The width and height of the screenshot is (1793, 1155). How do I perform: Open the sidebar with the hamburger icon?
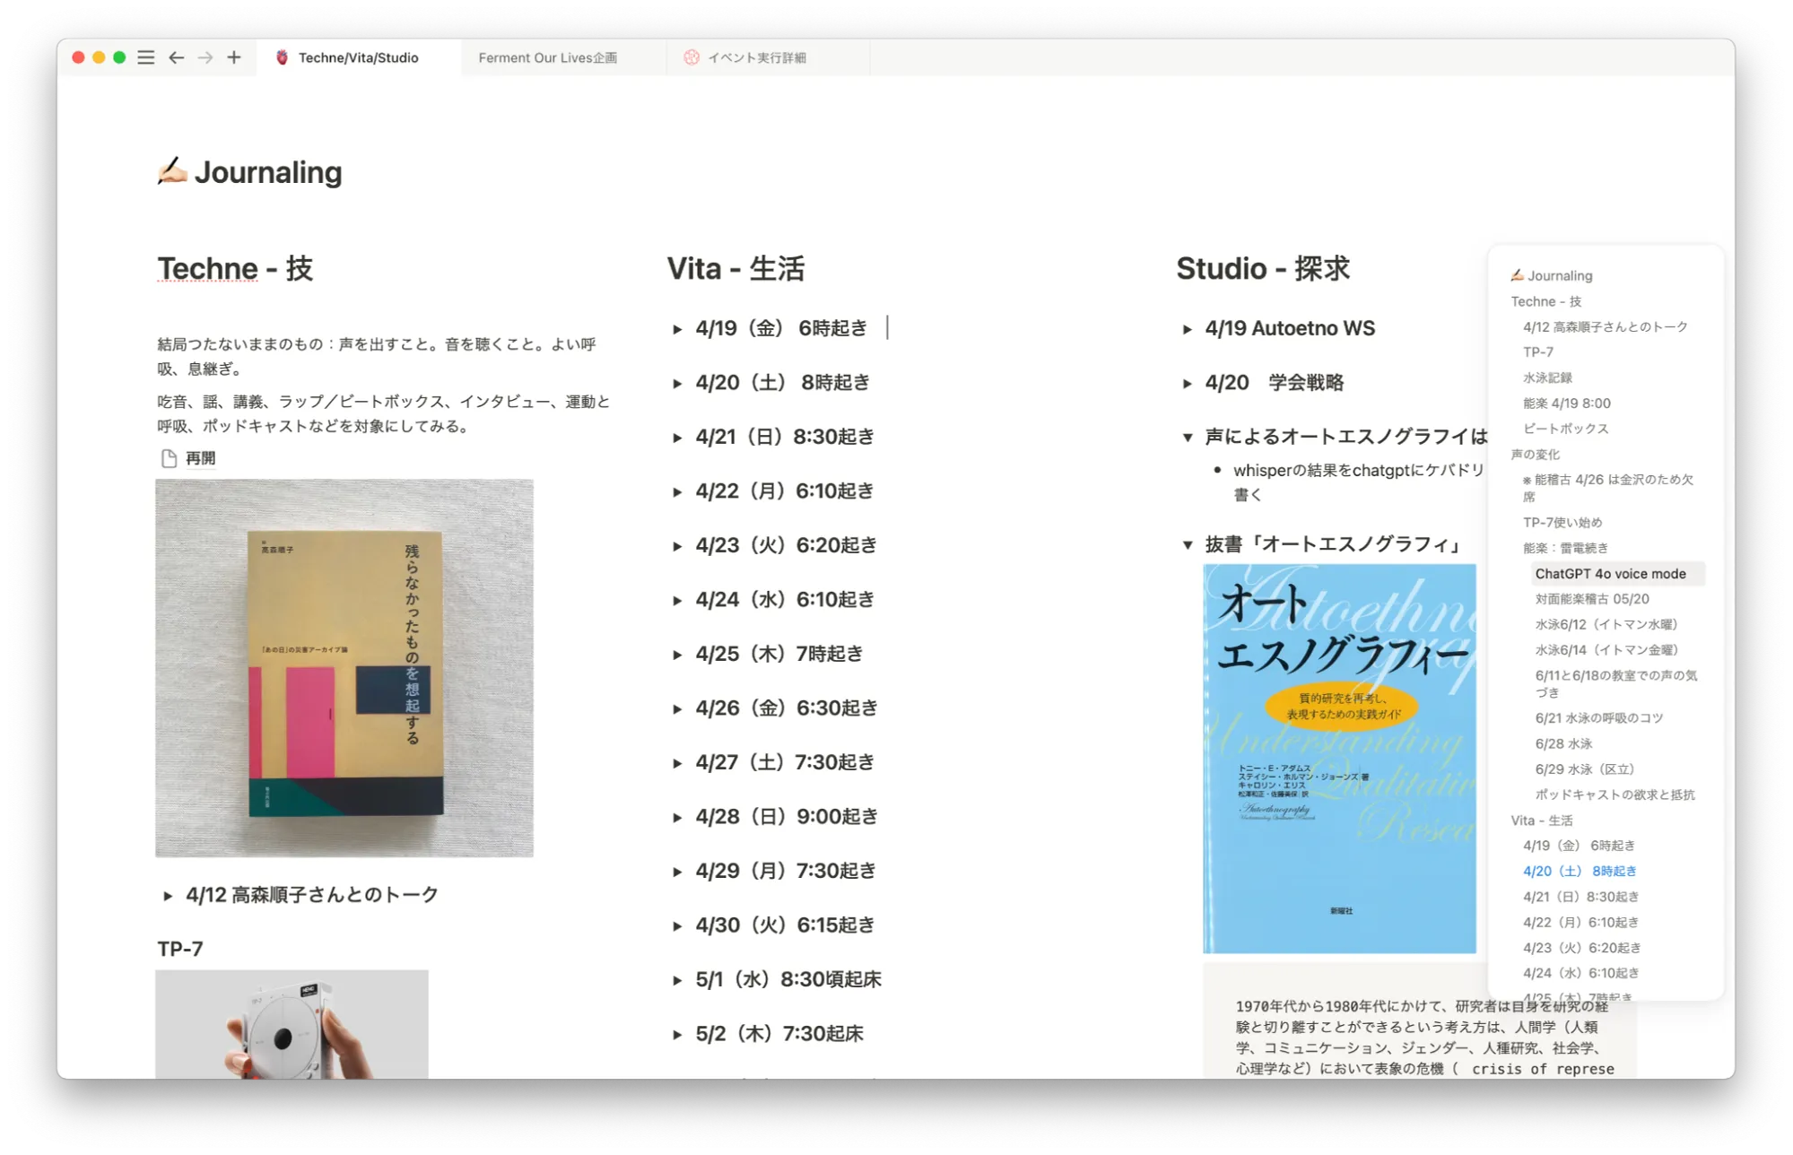tap(145, 57)
